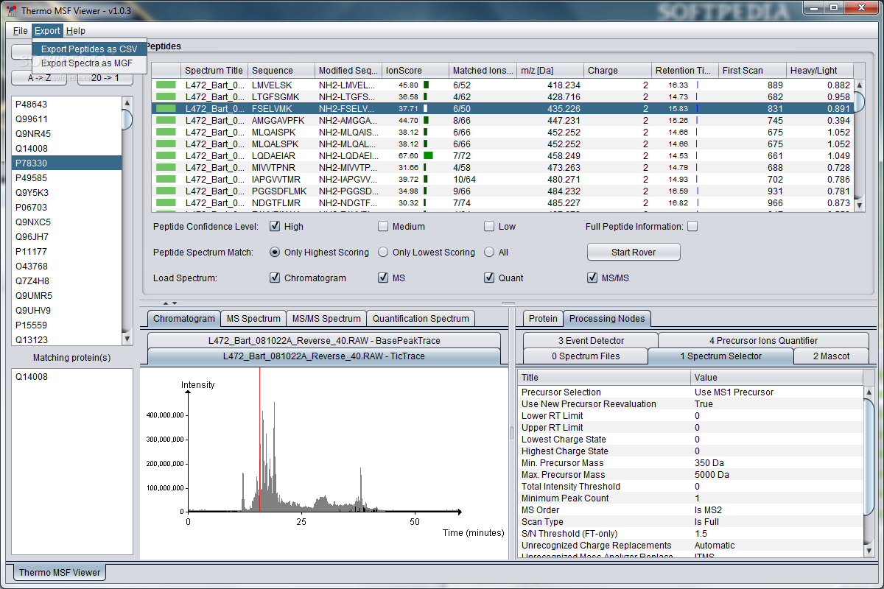Select Only Lowest Scoring option
Image resolution: width=884 pixels, height=589 pixels.
383,253
